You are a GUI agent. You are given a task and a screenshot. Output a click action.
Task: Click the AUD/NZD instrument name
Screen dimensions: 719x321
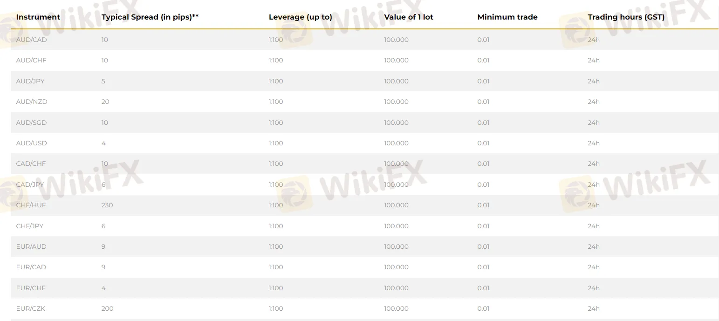click(31, 102)
